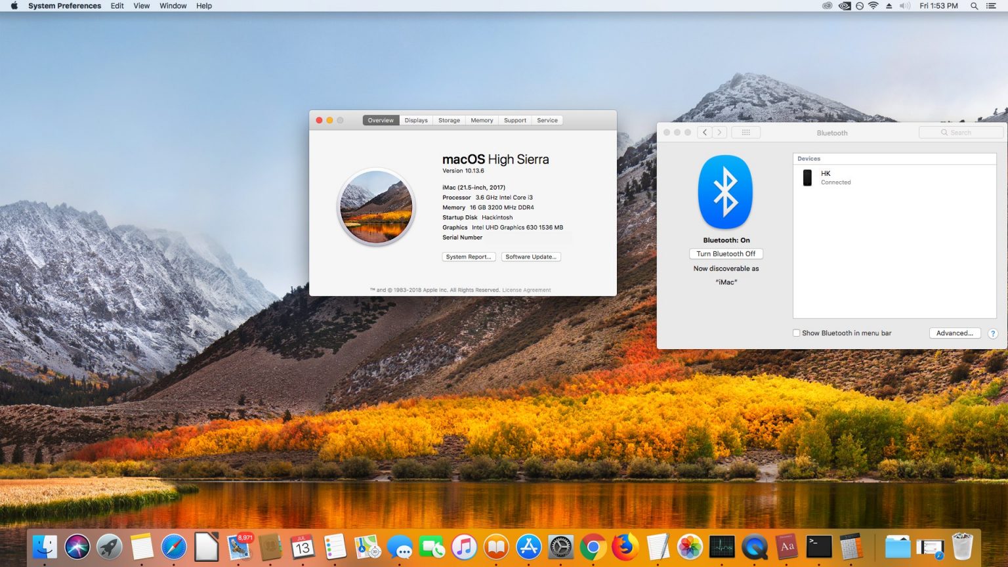
Task: Open Google Chrome icon in dock
Action: 593,547
